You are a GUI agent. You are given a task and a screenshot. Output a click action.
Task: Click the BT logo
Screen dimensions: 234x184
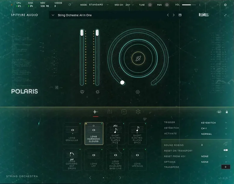click(204, 15)
